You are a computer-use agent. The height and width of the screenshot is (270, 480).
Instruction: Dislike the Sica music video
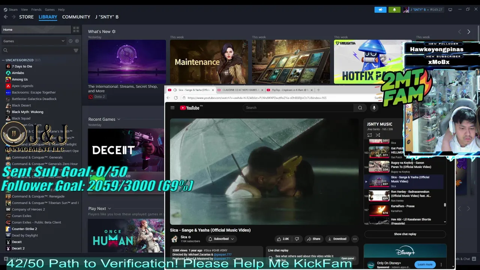point(297,239)
